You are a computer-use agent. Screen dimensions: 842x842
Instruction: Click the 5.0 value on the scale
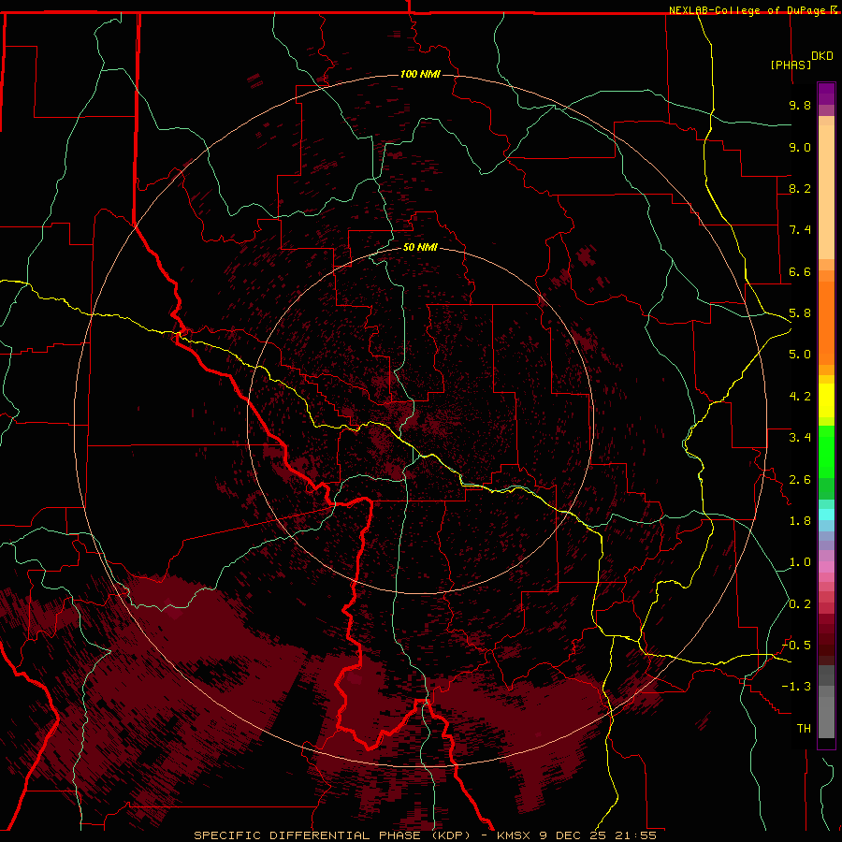[x=800, y=355]
